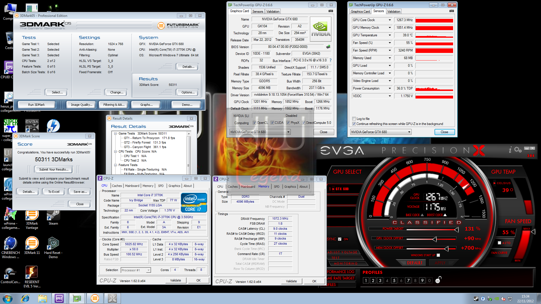
Task: Click the Fan Speed MAX slider arrow
Action: pyautogui.click(x=533, y=232)
